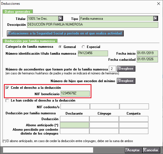Image resolution: width=163 pixels, height=154 pixels.
Task: Click the número identificación título field FN123456
Action: click(93, 53)
